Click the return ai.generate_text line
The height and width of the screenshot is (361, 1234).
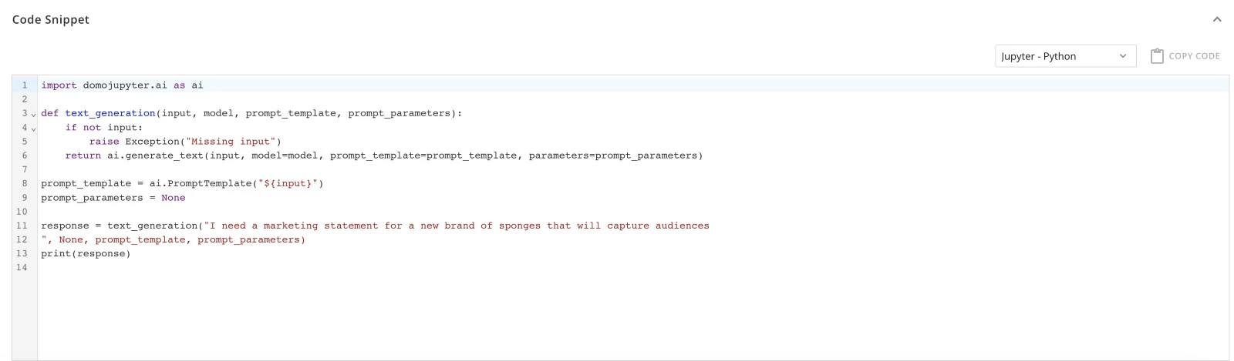384,155
